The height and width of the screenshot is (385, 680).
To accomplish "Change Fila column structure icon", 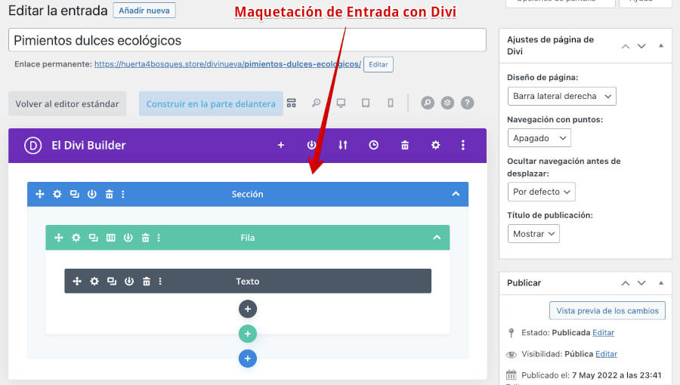I will [x=110, y=238].
